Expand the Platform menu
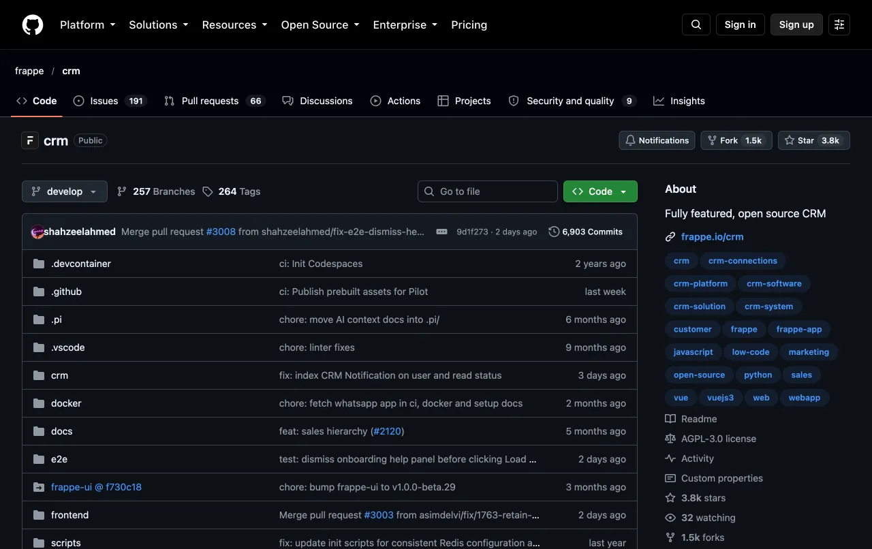The width and height of the screenshot is (872, 549). pos(88,25)
